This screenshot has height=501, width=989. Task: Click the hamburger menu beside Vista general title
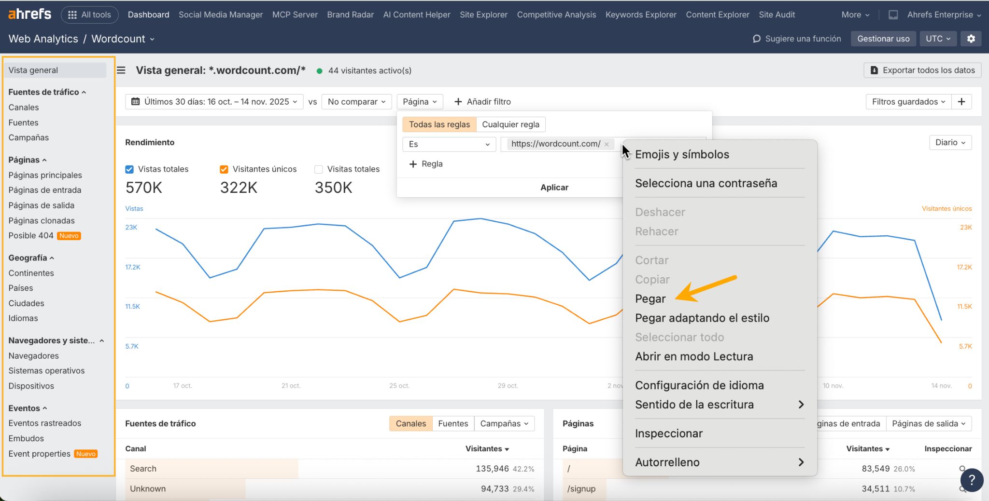tap(120, 70)
